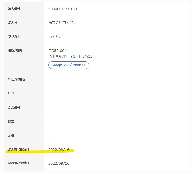Select the 最終登記更新日 date value
This screenshot has width=192, height=173.
point(59,163)
